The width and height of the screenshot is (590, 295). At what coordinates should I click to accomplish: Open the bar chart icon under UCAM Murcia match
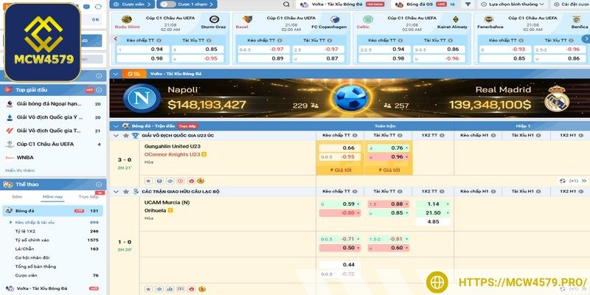click(x=170, y=289)
